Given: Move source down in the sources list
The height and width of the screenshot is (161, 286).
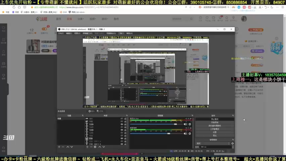Looking at the screenshot, I should click(x=104, y=147).
